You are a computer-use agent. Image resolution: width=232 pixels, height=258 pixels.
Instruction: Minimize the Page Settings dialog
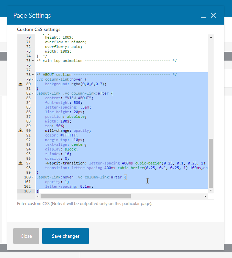coord(203,17)
